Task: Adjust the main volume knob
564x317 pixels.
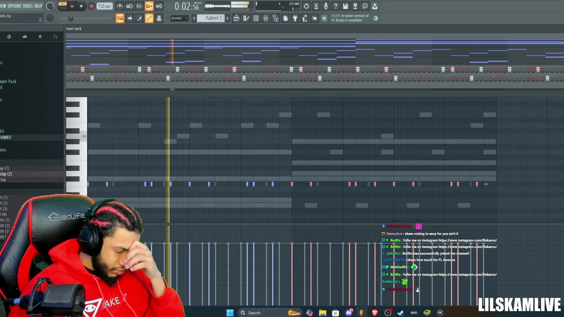Action: (x=50, y=6)
